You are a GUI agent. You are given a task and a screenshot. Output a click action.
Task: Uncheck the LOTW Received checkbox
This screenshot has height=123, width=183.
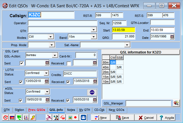68,82
